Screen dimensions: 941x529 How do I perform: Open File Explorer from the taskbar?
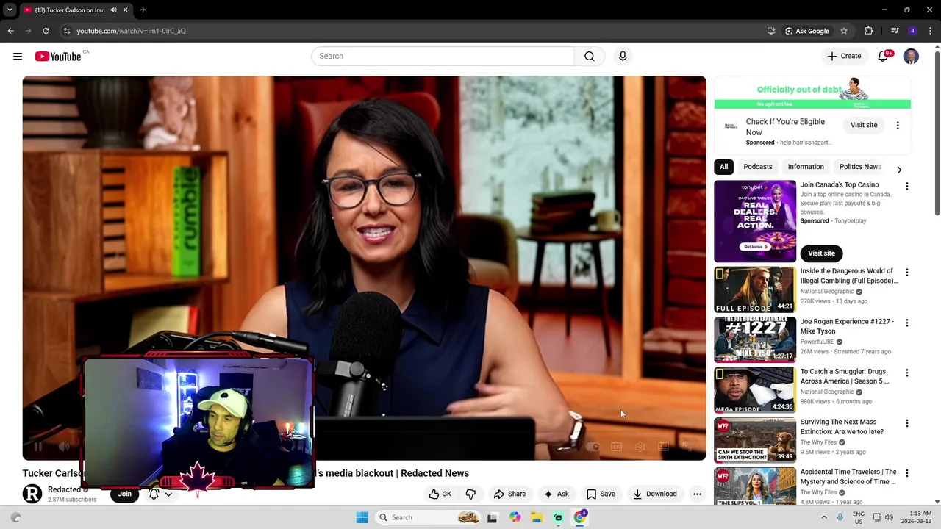[537, 517]
